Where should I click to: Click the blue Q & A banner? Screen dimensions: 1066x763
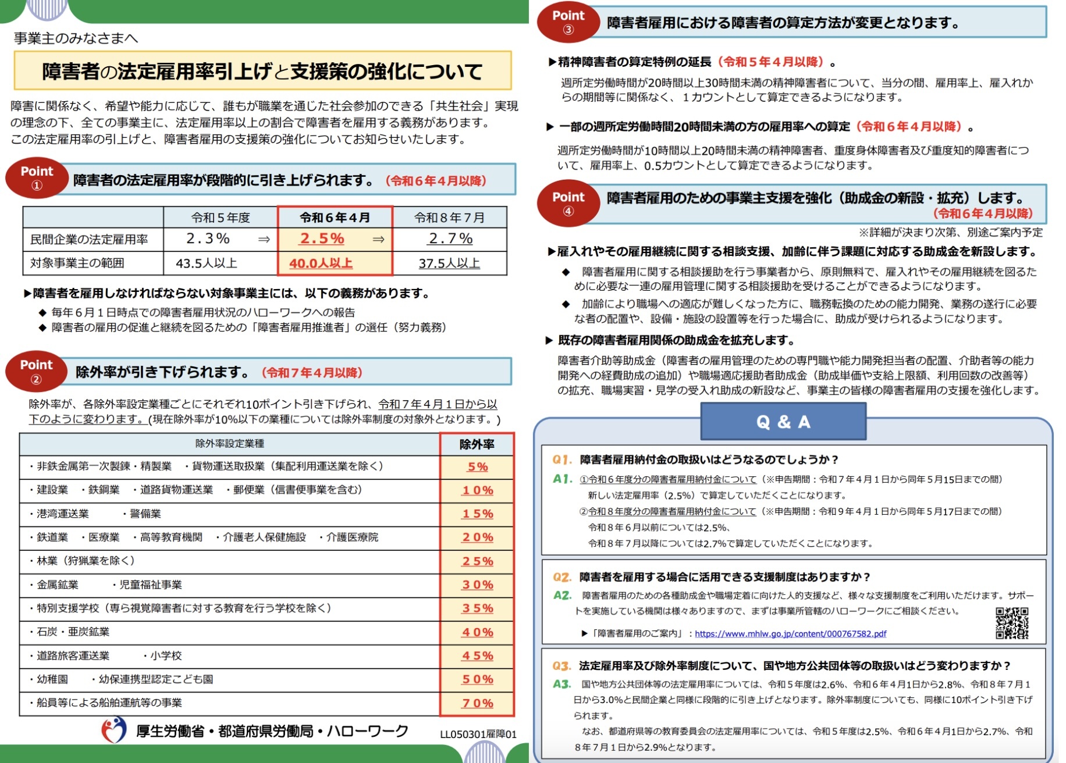pyautogui.click(x=783, y=422)
